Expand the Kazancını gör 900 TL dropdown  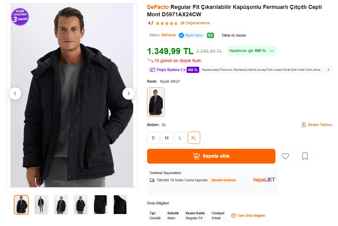(272, 51)
